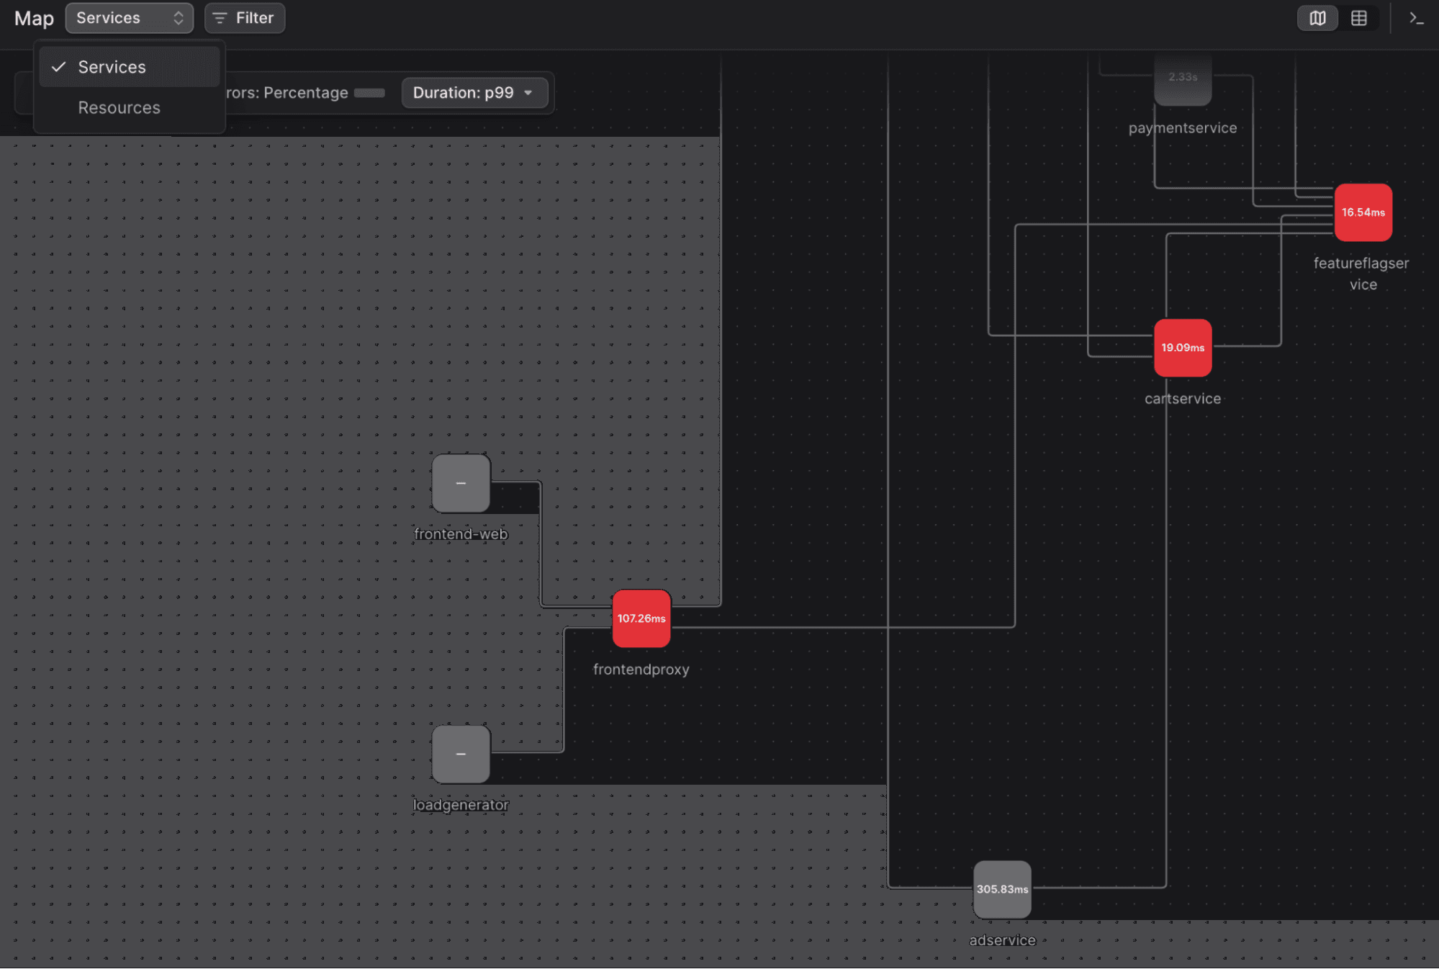Click the cartservice label

click(x=1183, y=399)
